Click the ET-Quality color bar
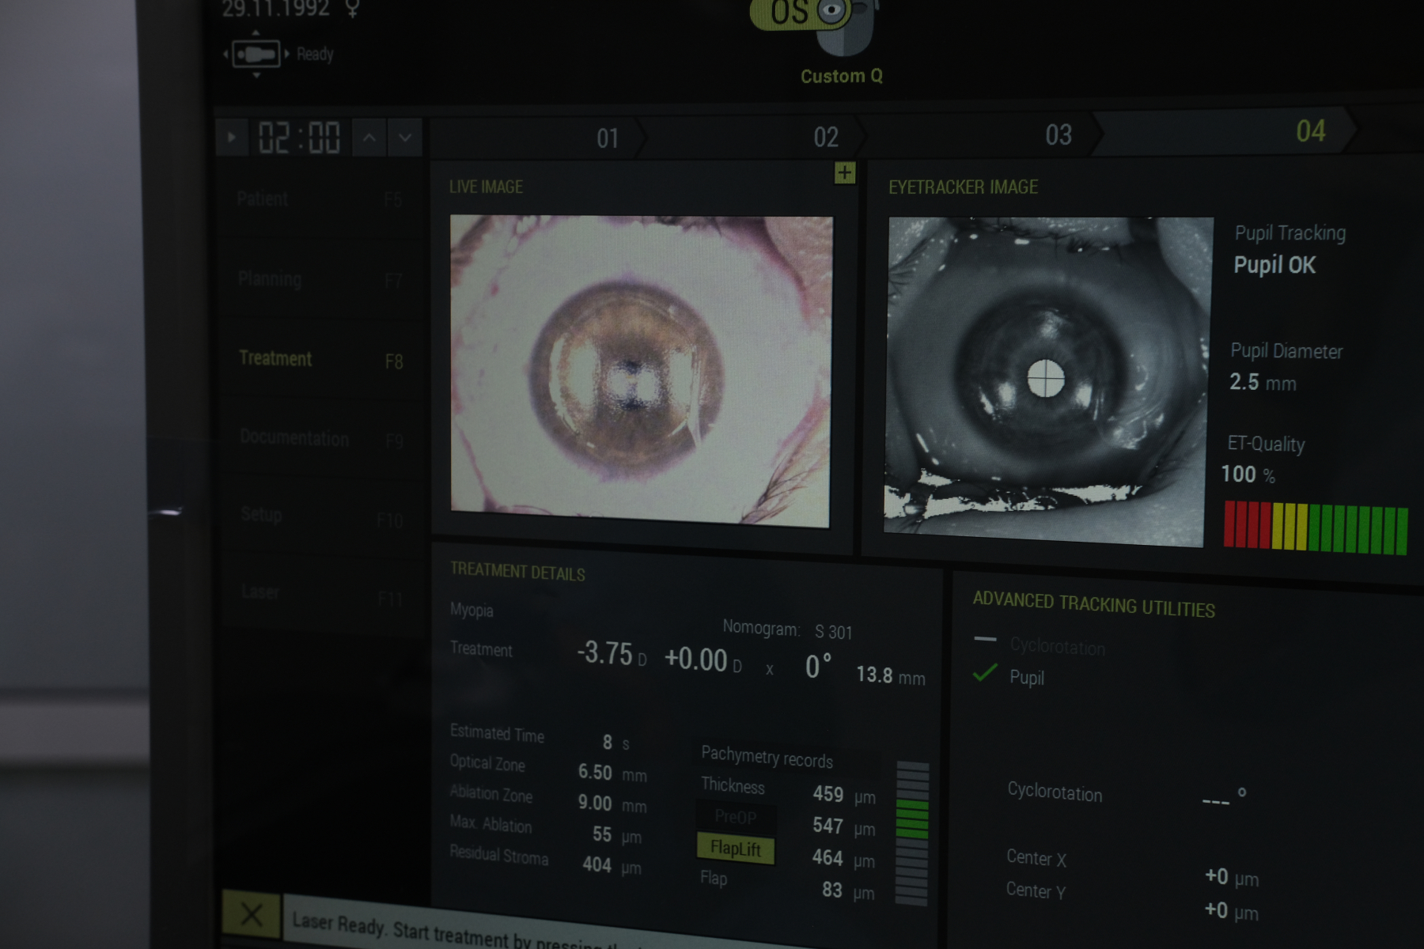The height and width of the screenshot is (949, 1424). 1316,527
